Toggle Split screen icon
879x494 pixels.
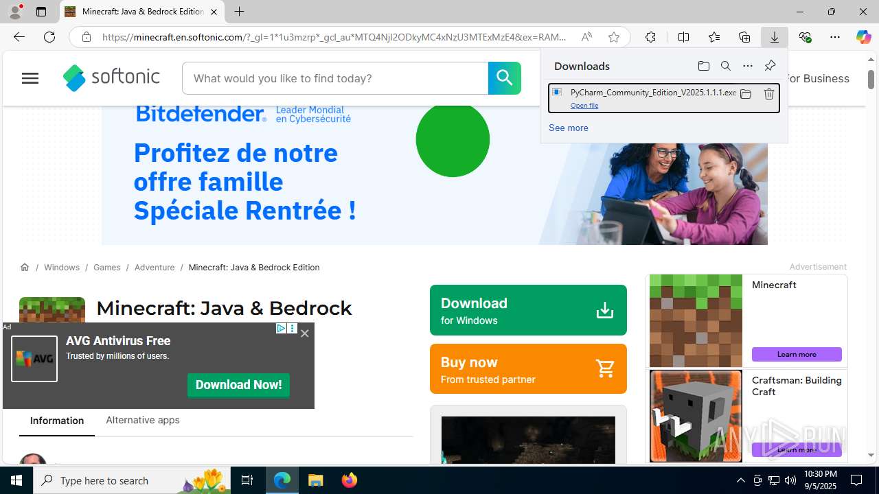[683, 37]
